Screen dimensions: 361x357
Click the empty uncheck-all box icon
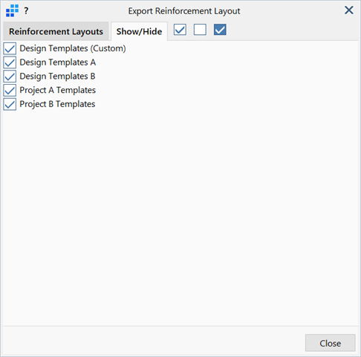click(x=200, y=30)
